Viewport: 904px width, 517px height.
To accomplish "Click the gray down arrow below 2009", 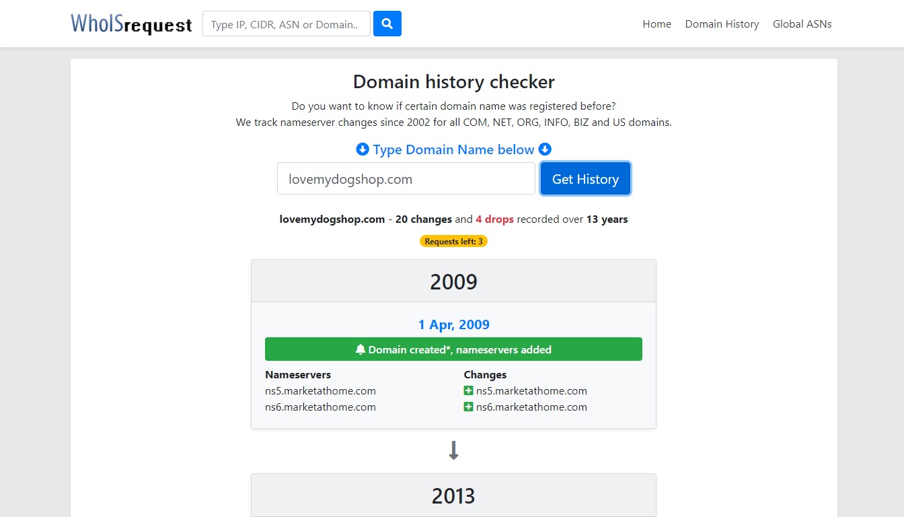I will [x=453, y=450].
